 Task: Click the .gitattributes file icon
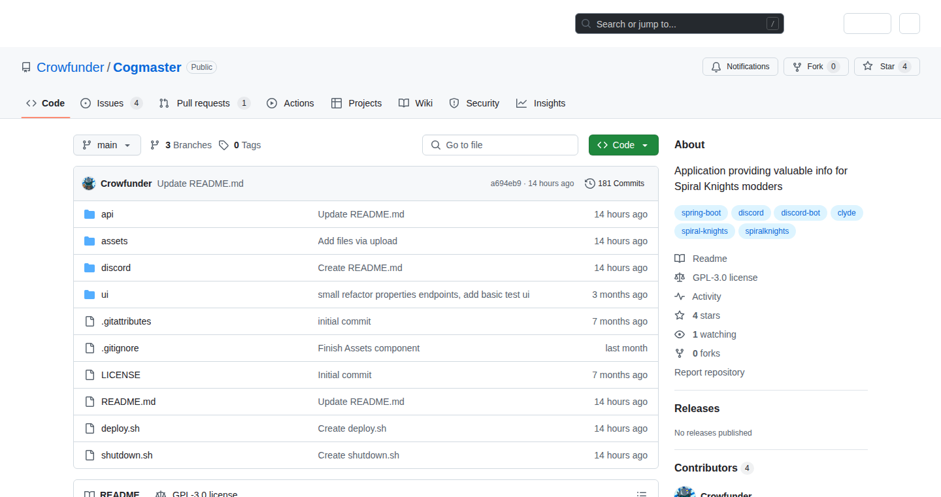coord(90,321)
